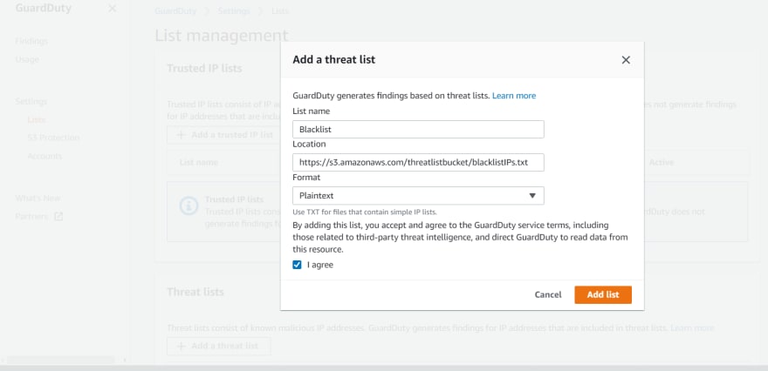Click the List management page heading
The height and width of the screenshot is (371, 768).
pos(222,36)
